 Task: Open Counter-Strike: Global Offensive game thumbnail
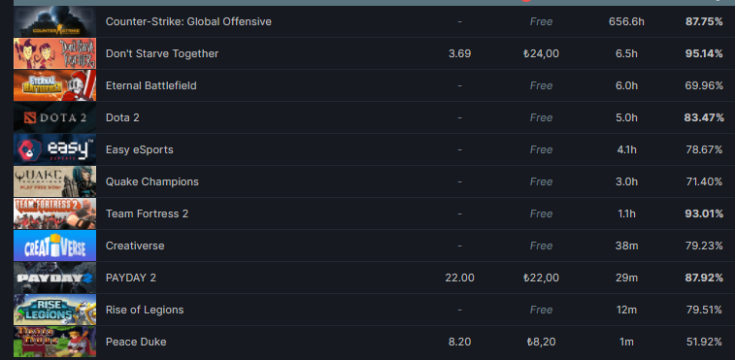[54, 21]
